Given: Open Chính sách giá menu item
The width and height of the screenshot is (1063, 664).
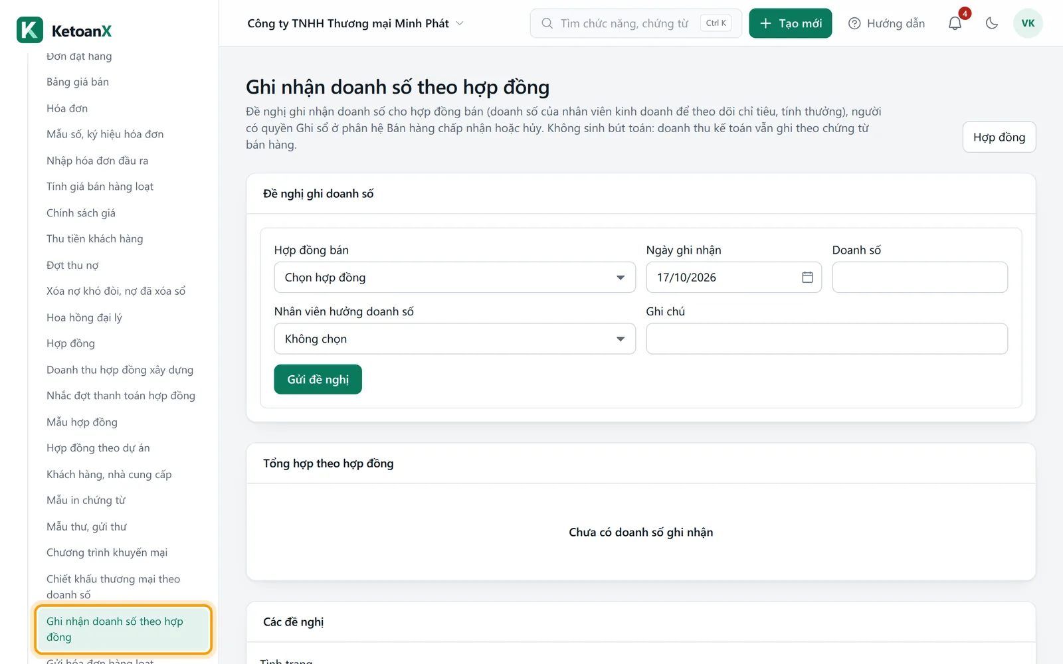Looking at the screenshot, I should click(x=81, y=213).
